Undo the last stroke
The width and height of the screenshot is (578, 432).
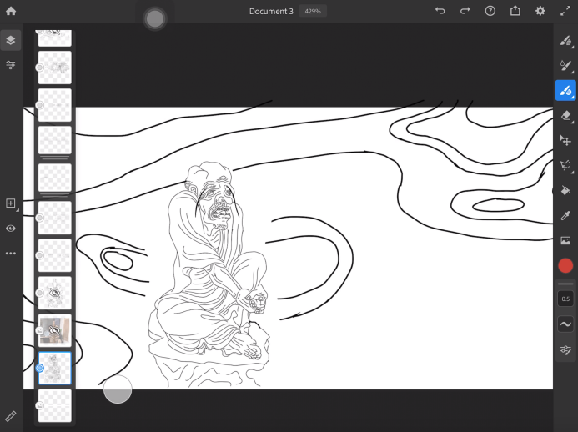tap(440, 11)
